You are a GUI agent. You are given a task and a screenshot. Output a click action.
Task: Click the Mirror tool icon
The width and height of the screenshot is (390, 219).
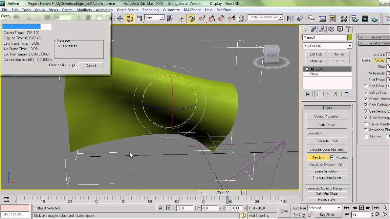(x=290, y=19)
